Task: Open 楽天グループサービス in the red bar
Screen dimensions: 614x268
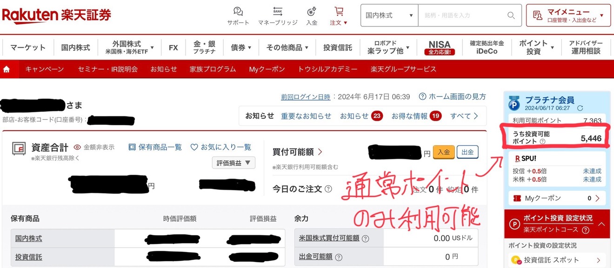Action: (404, 69)
